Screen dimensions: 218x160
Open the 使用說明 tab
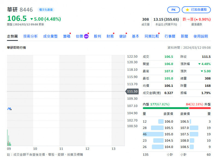201,36
